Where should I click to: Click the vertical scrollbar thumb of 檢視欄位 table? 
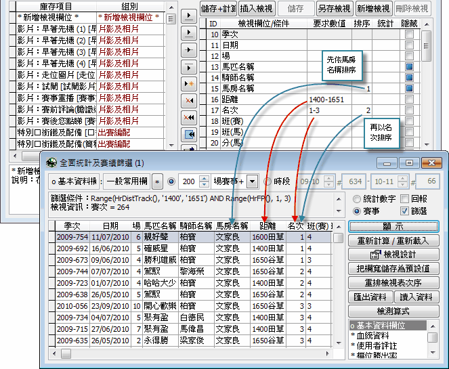(427, 46)
